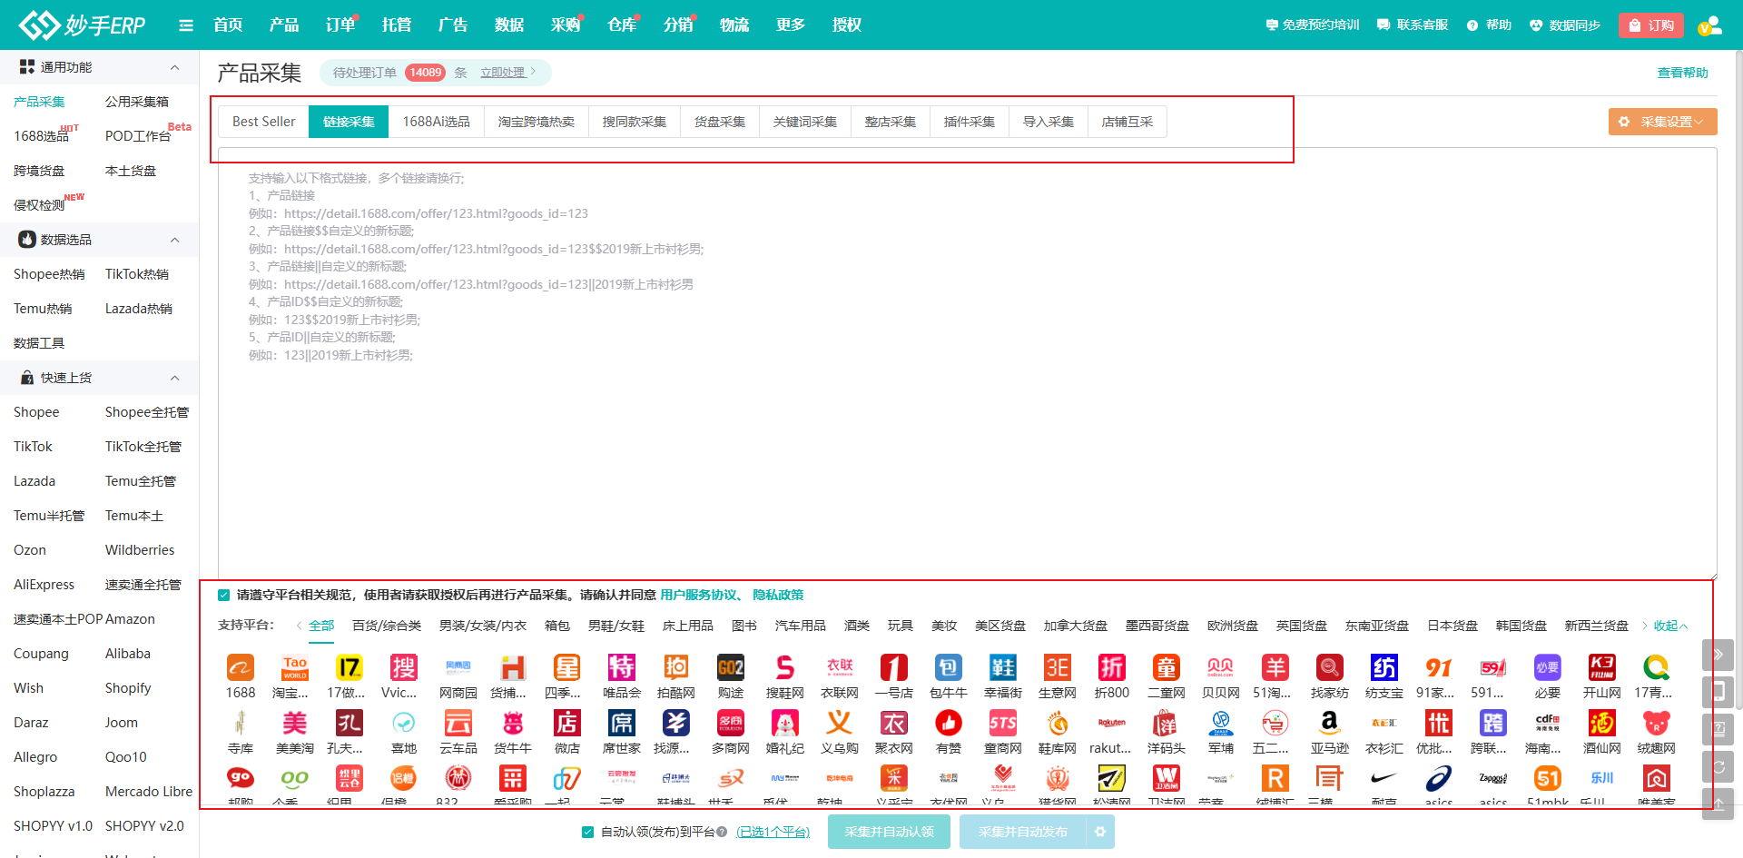Click inside the product link text area
The image size is (1743, 858).
point(967,363)
